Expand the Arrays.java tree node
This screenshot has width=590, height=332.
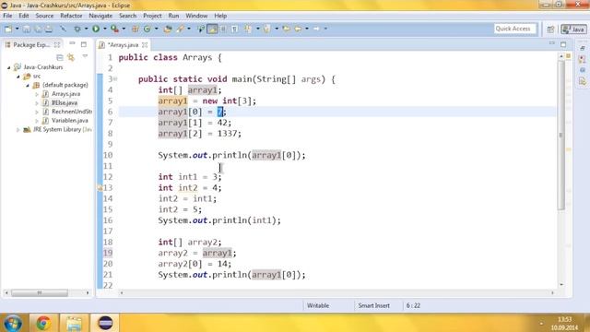pyautogui.click(x=37, y=94)
